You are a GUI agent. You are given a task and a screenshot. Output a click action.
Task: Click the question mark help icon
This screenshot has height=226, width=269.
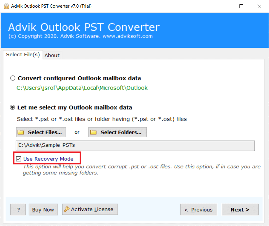tap(18, 209)
